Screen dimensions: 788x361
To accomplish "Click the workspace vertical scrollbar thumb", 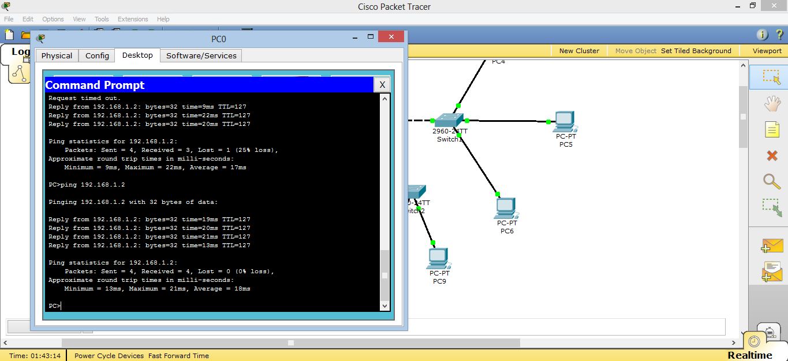I will [x=744, y=117].
